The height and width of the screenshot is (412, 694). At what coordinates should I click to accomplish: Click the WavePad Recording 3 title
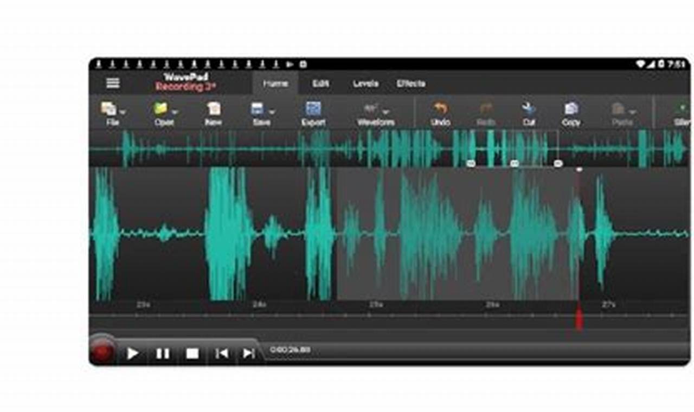(x=187, y=82)
